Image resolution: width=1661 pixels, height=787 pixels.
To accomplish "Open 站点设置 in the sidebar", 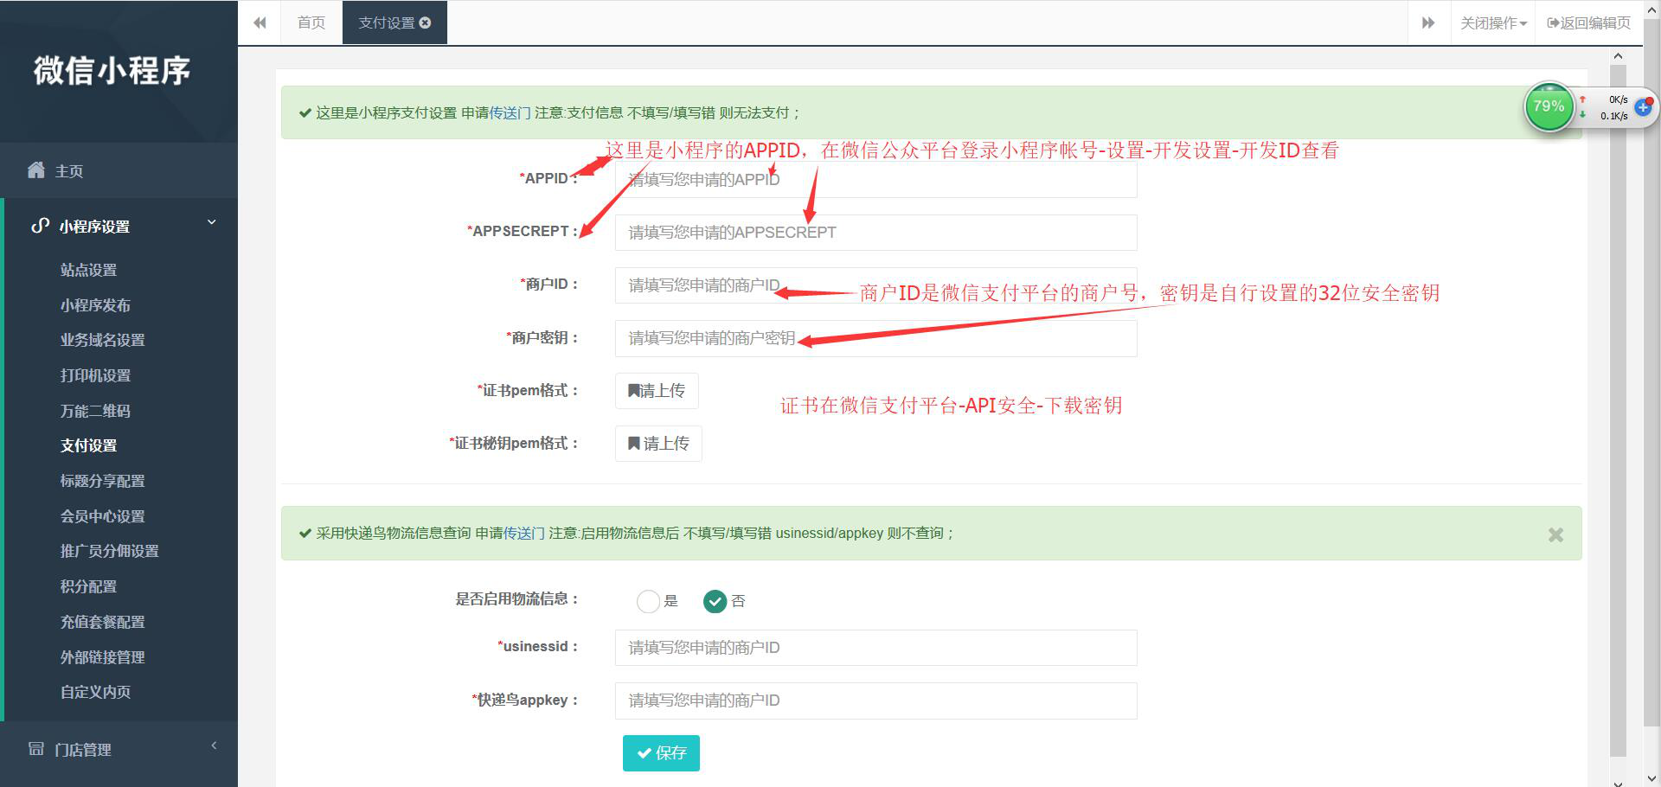I will coord(88,270).
